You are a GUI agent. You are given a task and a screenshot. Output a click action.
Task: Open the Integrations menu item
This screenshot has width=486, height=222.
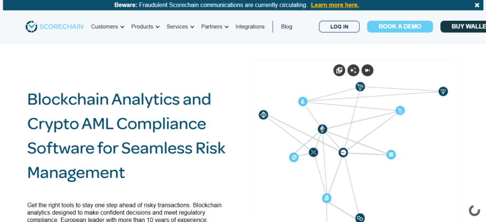tap(250, 27)
